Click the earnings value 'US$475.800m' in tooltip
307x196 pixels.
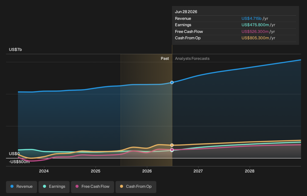[x=255, y=25]
